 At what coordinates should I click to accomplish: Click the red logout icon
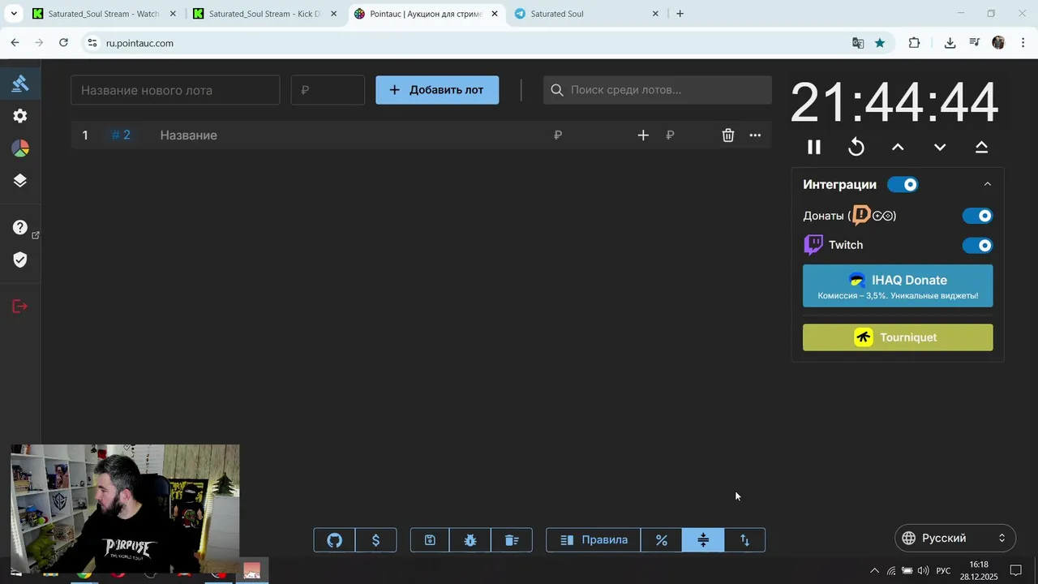(x=20, y=307)
